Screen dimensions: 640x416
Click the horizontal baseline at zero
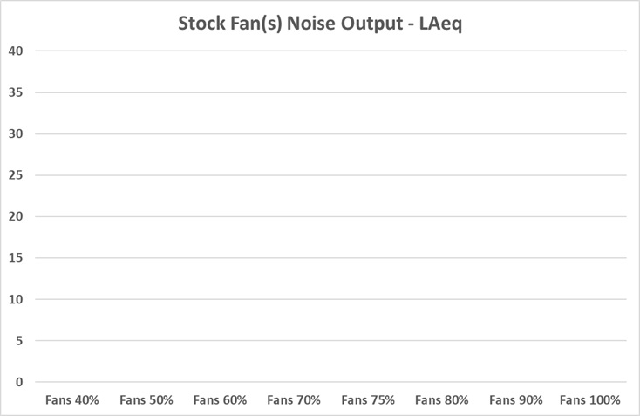coord(331,382)
